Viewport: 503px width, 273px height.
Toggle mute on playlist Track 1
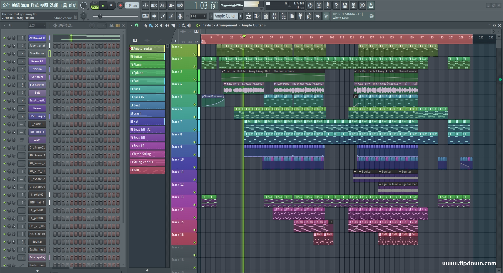[194, 54]
